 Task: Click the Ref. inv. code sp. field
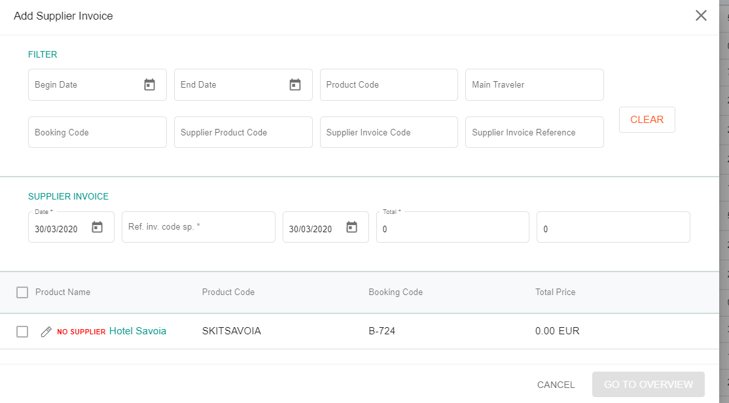[x=198, y=227]
